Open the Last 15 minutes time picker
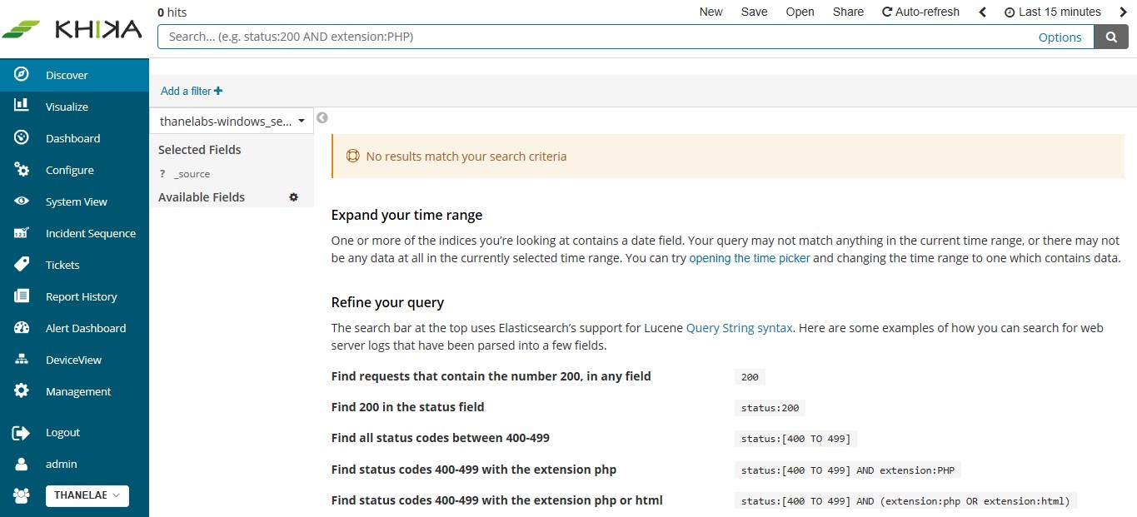The image size is (1137, 517). coord(1053,12)
